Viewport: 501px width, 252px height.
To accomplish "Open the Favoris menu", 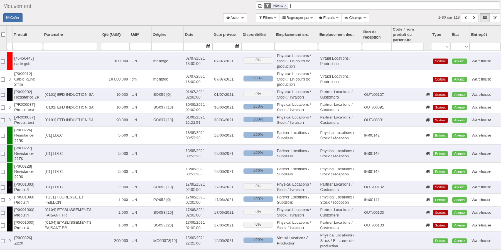I will 328,18.
